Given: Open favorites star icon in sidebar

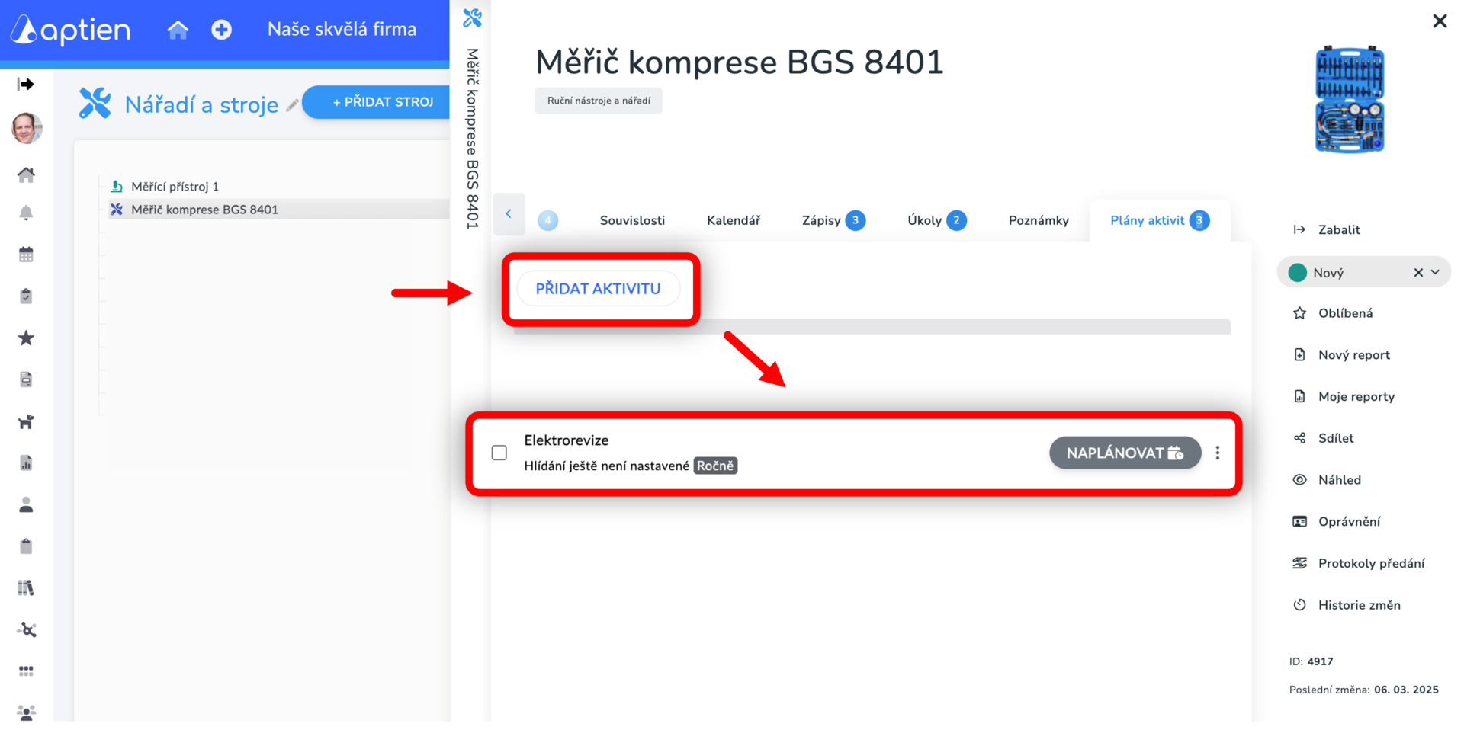Looking at the screenshot, I should coord(26,338).
